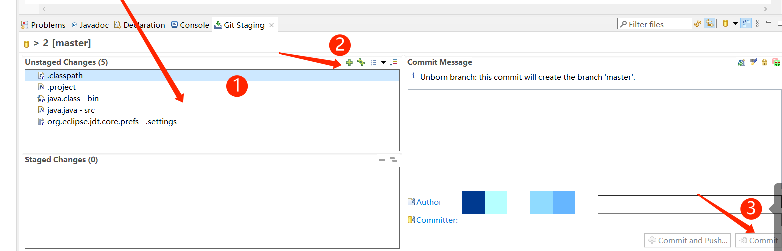The height and width of the screenshot is (251, 782).
Task: Click the Unstaged Changes (5) heading
Action: coord(66,62)
